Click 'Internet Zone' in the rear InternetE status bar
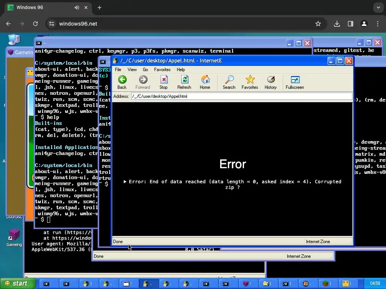Image resolution: width=386 pixels, height=289 pixels. [299, 256]
